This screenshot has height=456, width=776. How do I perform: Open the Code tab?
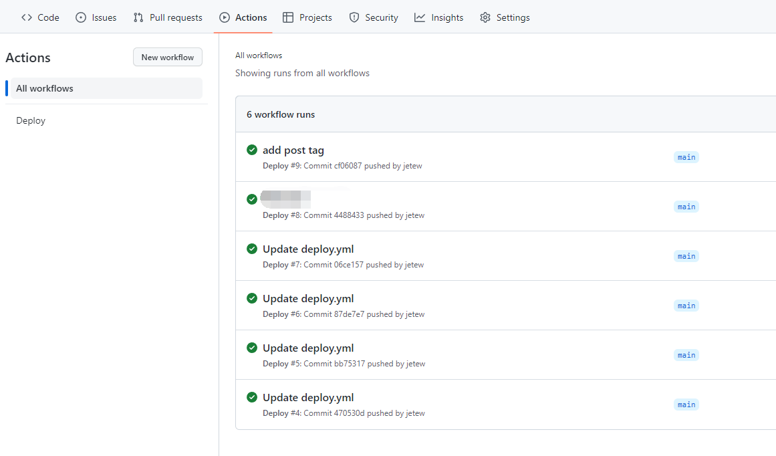40,17
